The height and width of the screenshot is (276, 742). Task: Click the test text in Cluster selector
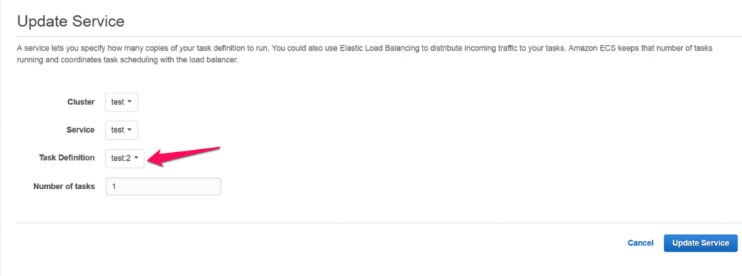(x=117, y=102)
